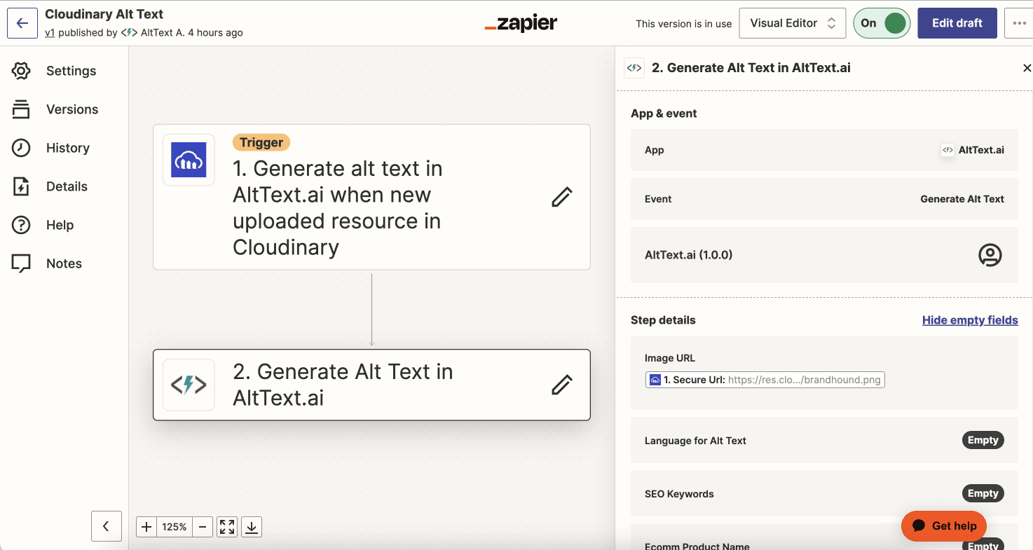Click the v1 version link

(x=50, y=33)
